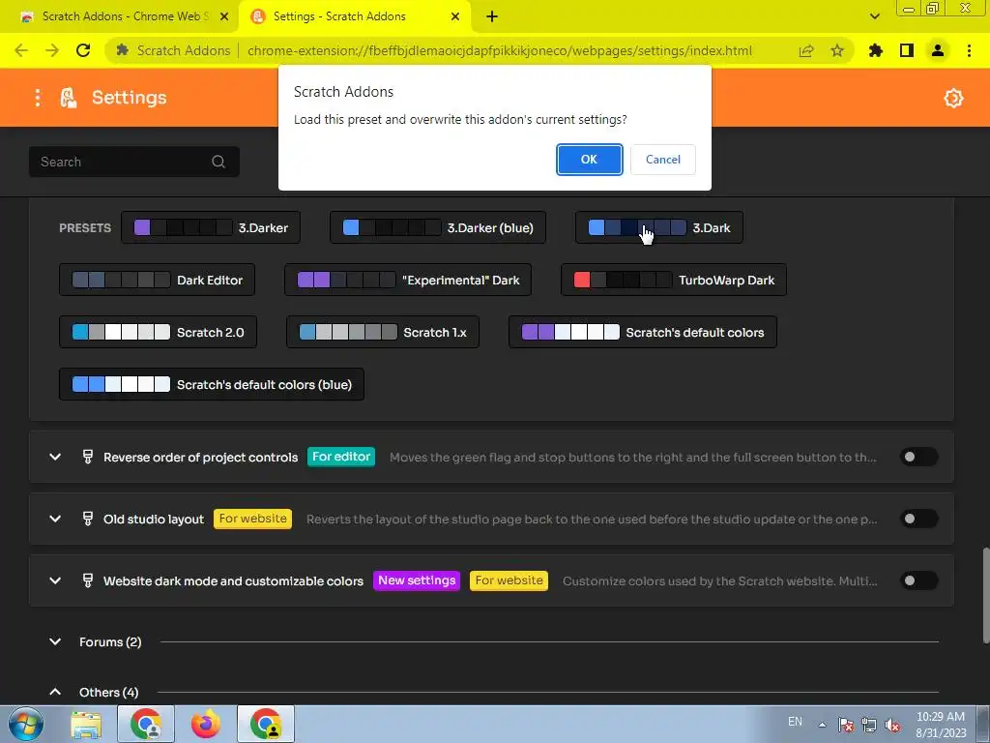Image resolution: width=990 pixels, height=743 pixels.
Task: Expand Reverse order of project controls row
Action: click(x=55, y=457)
